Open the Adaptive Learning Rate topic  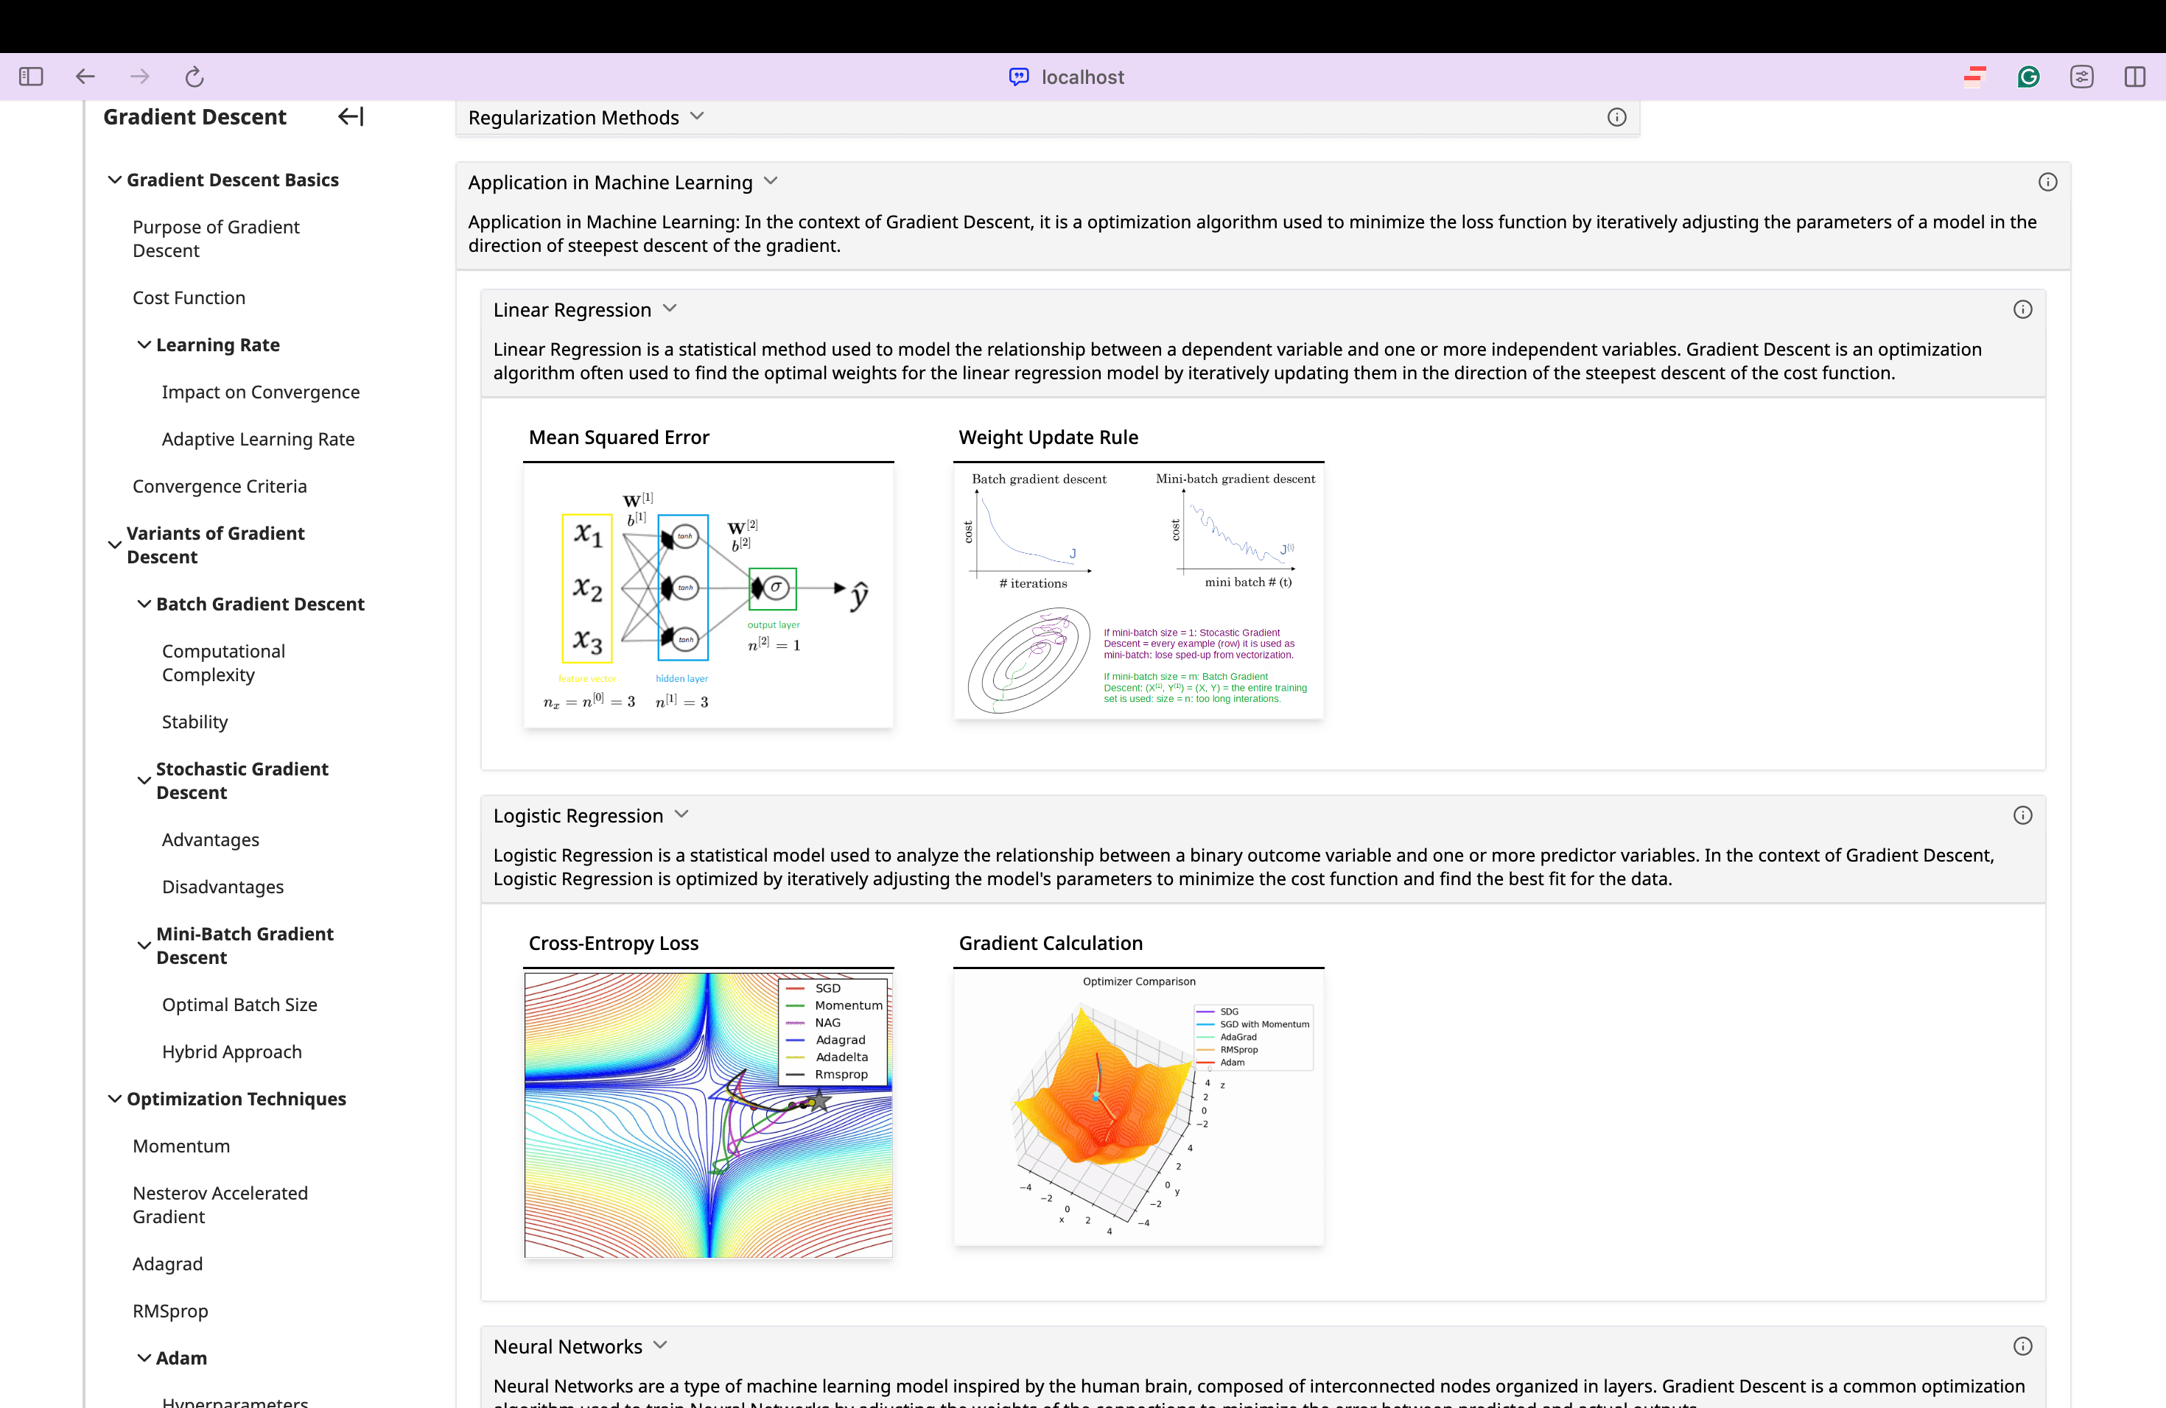pos(259,438)
